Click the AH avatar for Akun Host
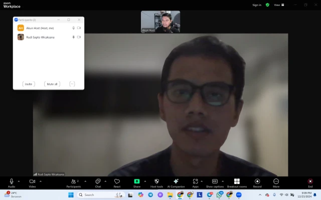 21,28
